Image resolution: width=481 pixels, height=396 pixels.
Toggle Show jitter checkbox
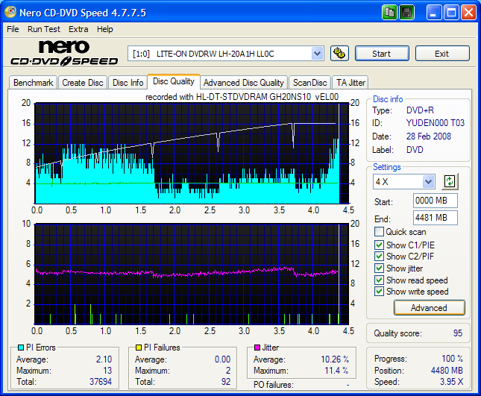[380, 268]
